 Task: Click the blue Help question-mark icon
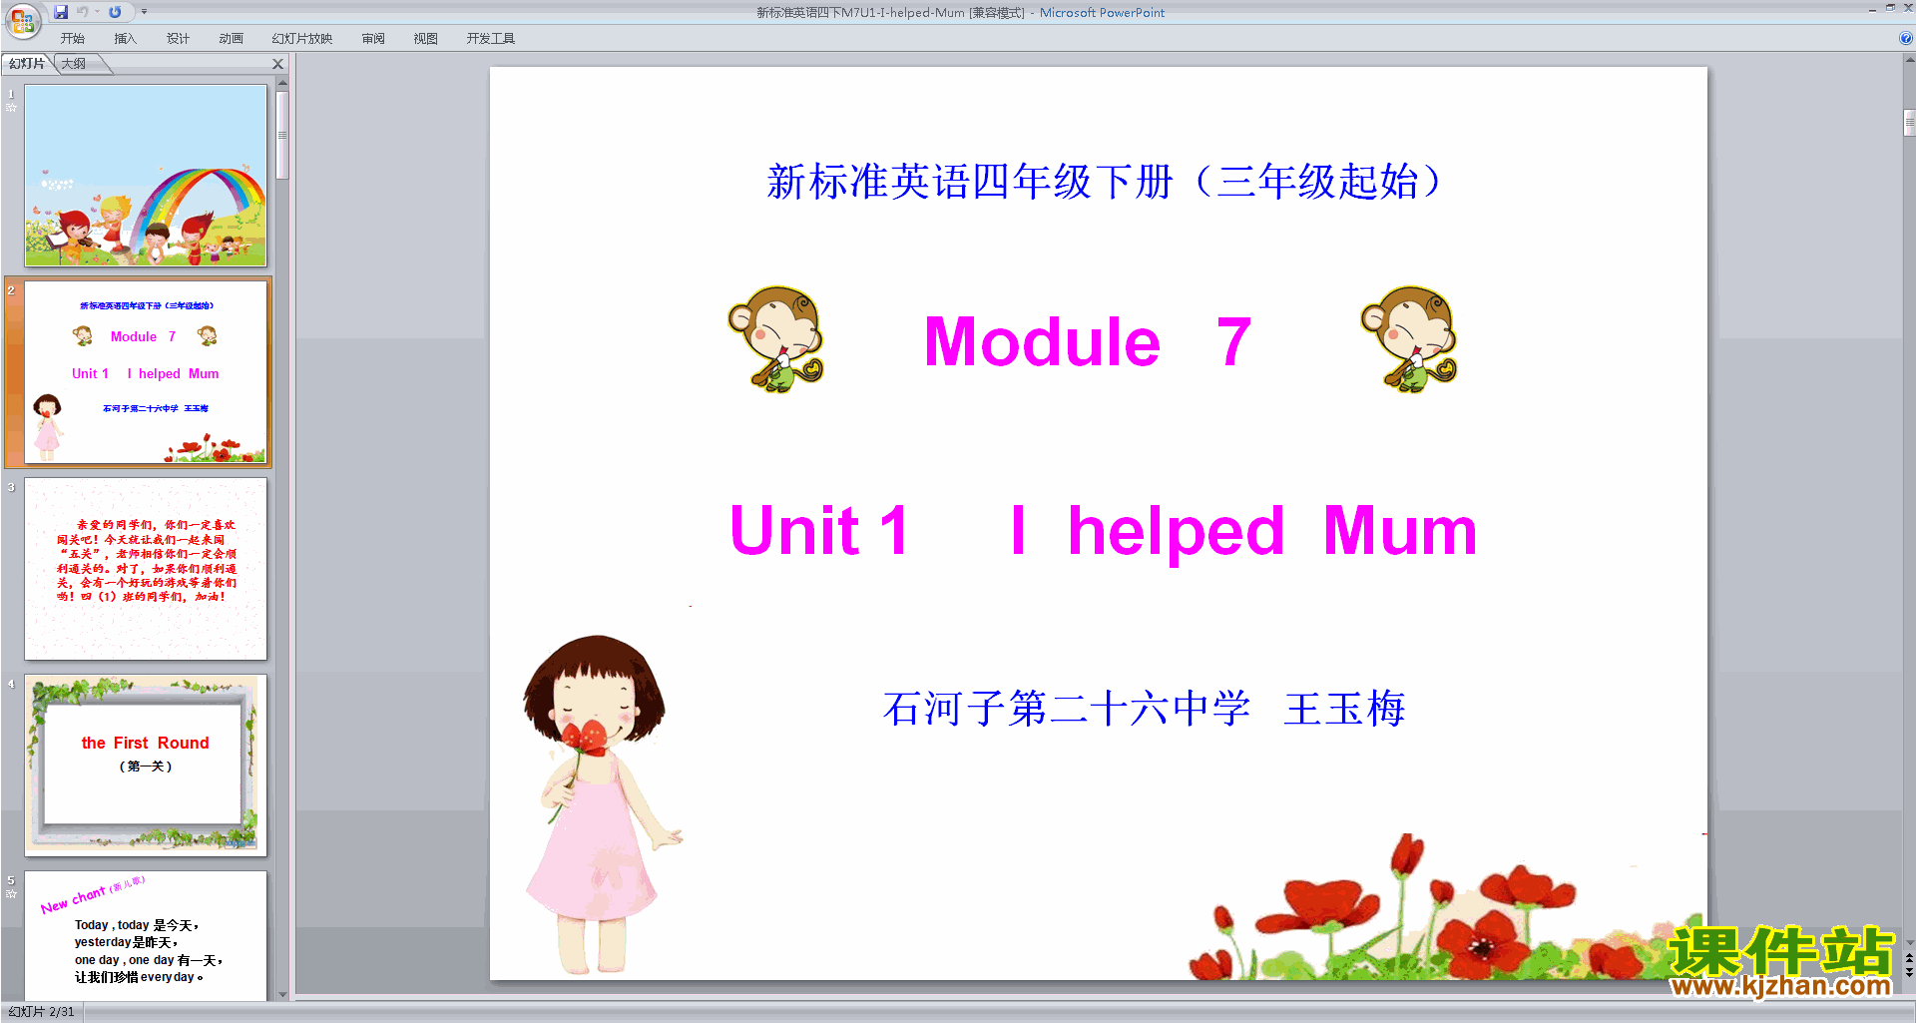click(x=1905, y=38)
